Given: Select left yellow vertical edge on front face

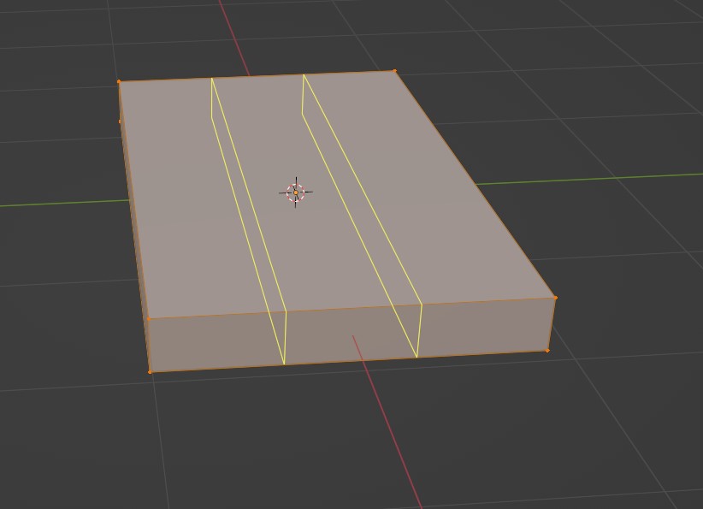Looking at the screenshot, I should [285, 338].
